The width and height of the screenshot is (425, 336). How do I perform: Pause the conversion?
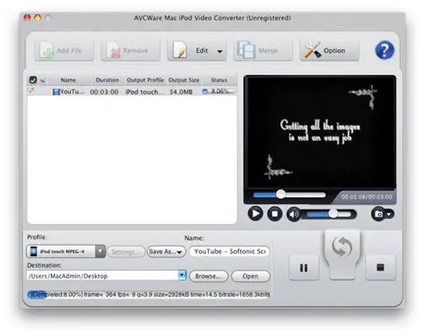click(x=304, y=268)
